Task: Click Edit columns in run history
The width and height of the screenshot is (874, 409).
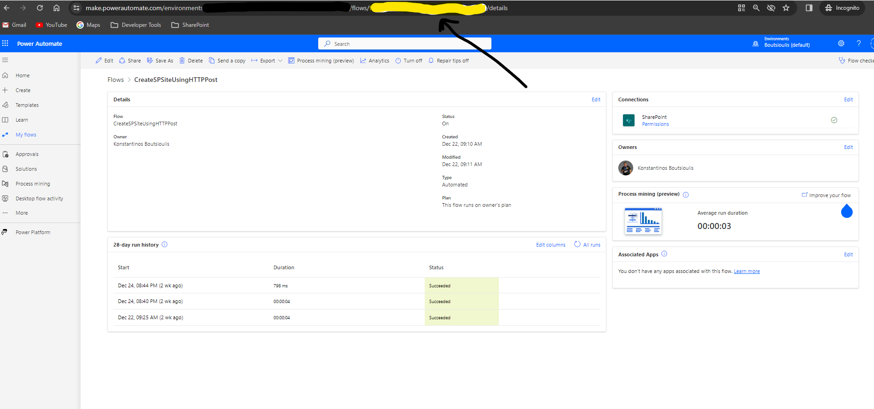Action: click(x=551, y=245)
